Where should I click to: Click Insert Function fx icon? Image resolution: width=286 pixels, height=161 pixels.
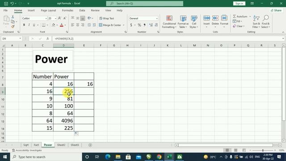click(x=48, y=38)
